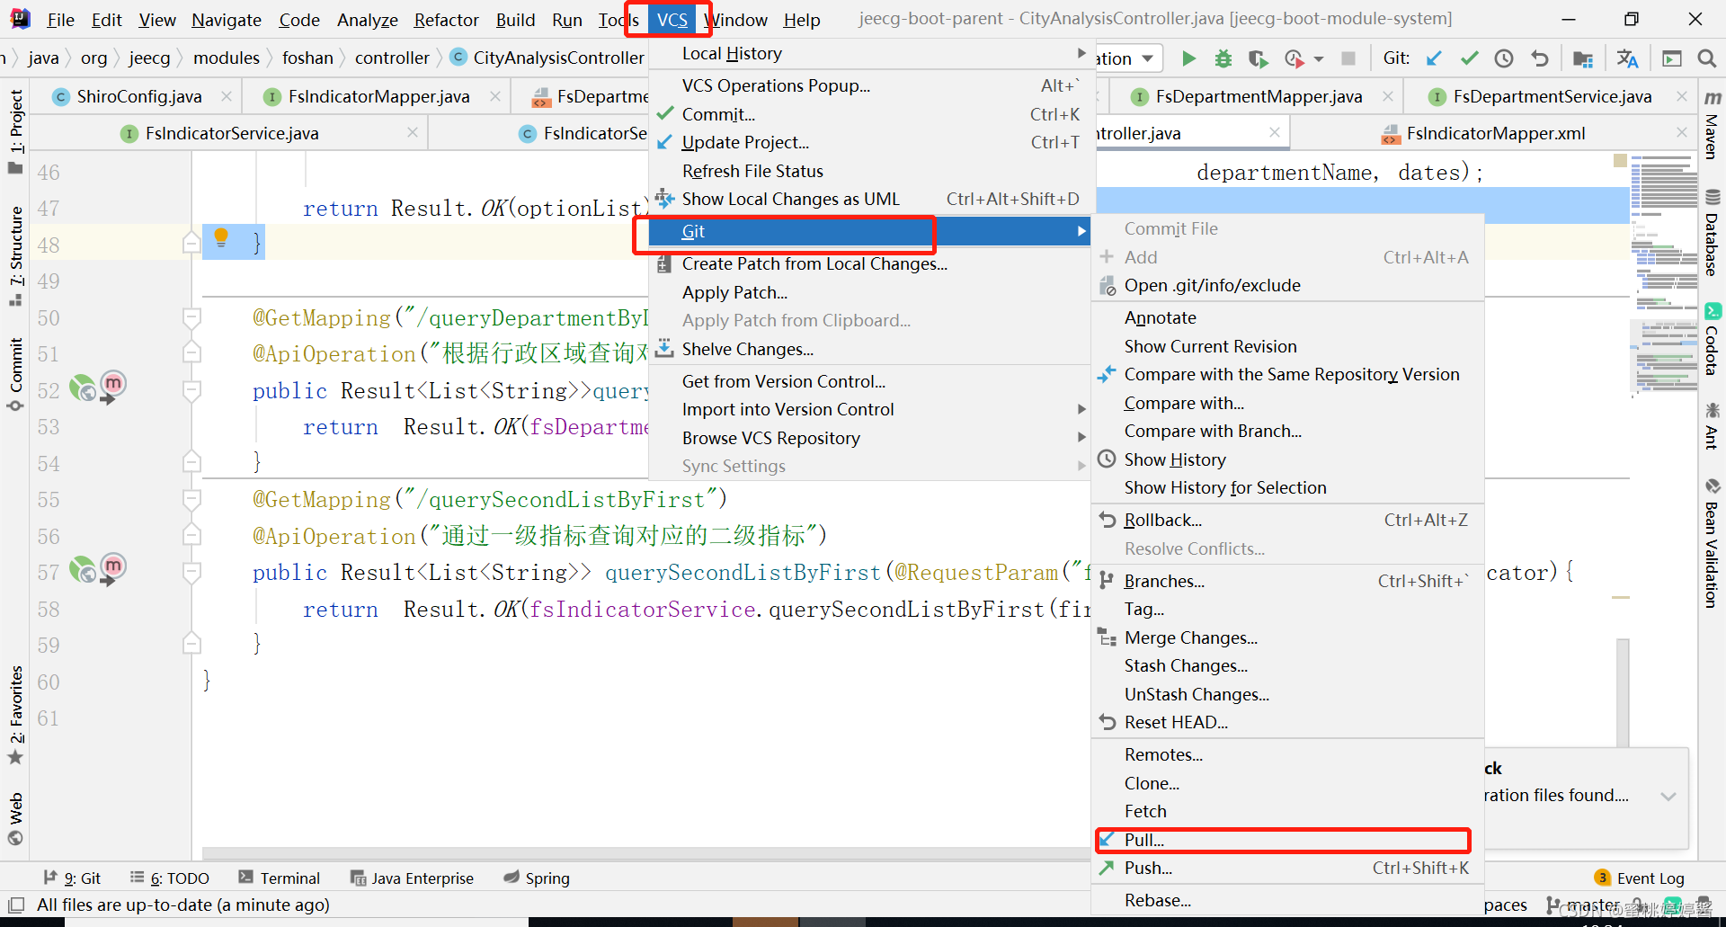
Task: Click Search Everywhere magnifier icon
Action: point(1706,58)
